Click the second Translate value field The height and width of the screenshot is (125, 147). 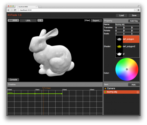coord(127,27)
